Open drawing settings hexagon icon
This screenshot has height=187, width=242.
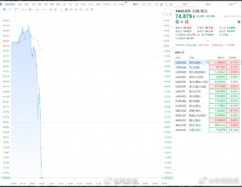(x=92, y=9)
